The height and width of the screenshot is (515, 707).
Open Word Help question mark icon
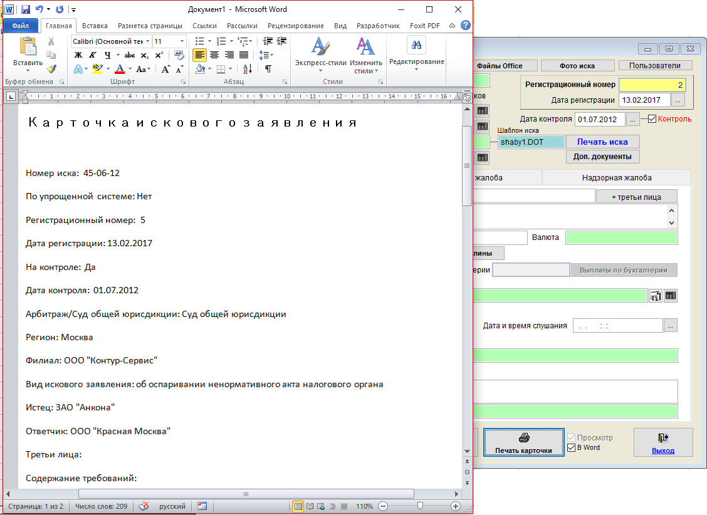pos(466,25)
